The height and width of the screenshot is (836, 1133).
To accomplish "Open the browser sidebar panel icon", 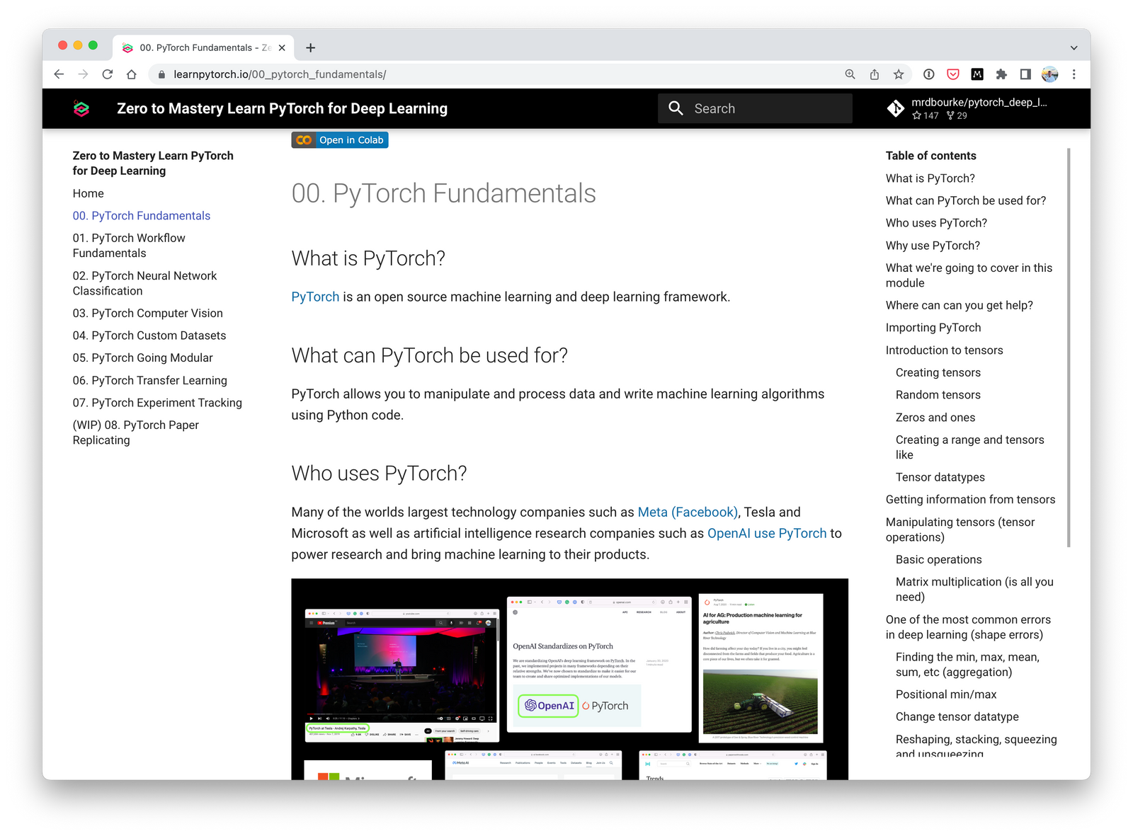I will pyautogui.click(x=1025, y=74).
